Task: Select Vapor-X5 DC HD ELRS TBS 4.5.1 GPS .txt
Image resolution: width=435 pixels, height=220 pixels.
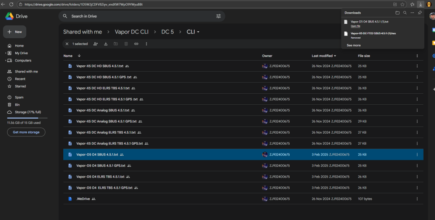Action: [x=243, y=99]
